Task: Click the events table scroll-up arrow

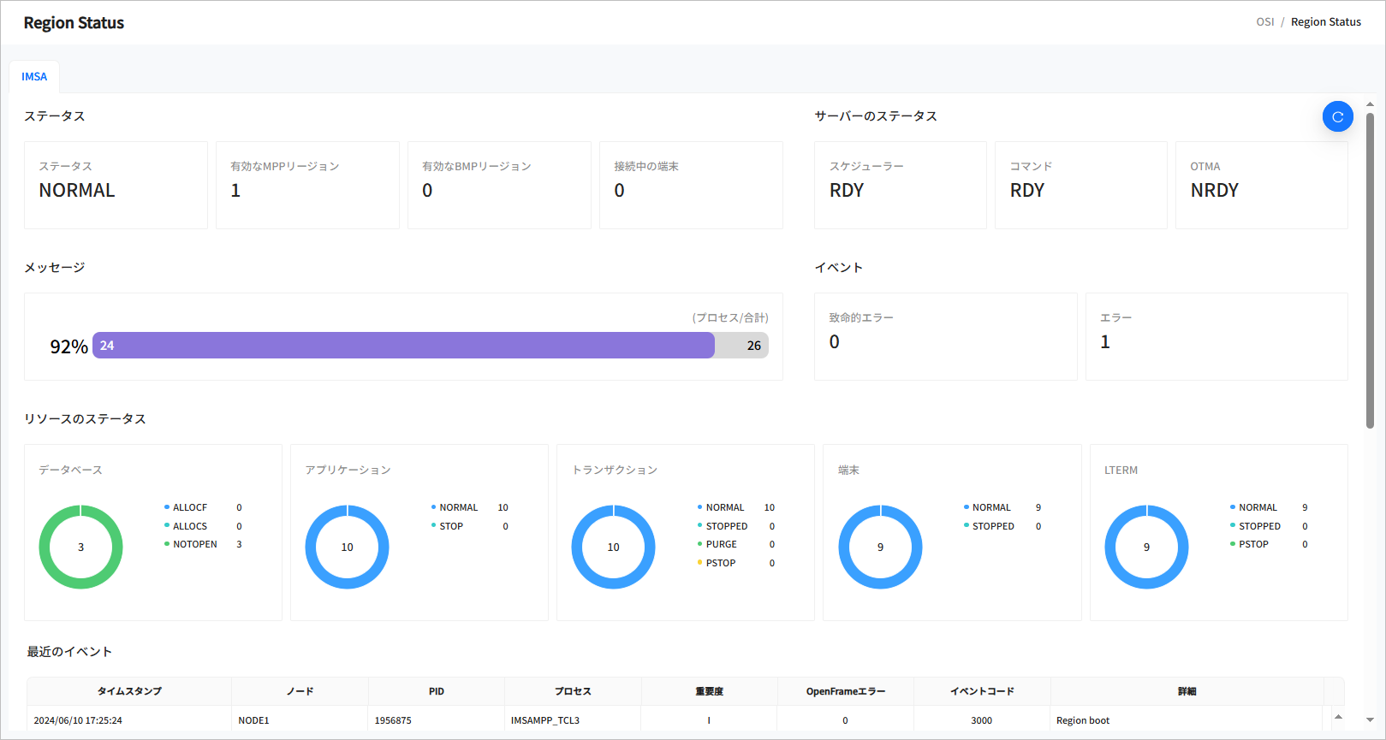Action: [1338, 717]
